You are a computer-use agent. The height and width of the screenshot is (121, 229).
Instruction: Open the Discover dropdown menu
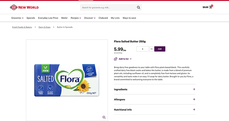coord(90,18)
